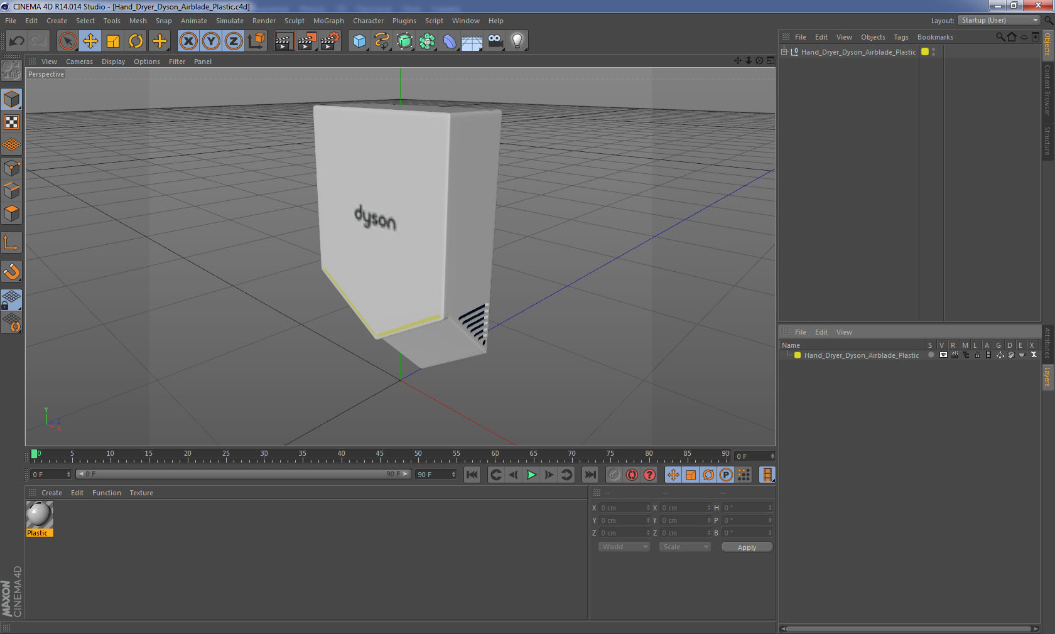
Task: Click the Apply button
Action: pos(747,547)
